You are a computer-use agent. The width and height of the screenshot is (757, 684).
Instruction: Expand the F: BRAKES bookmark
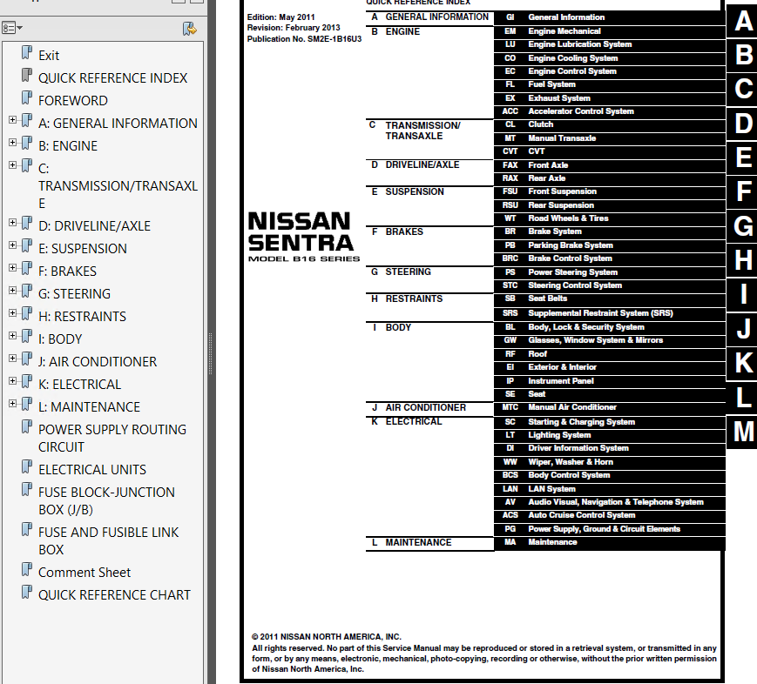[x=12, y=268]
